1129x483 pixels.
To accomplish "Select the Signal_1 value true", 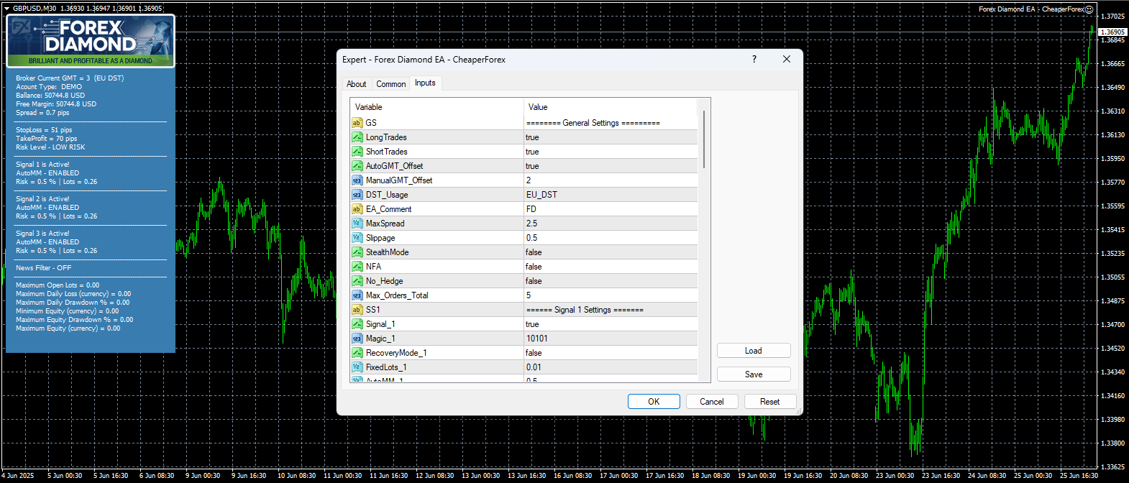I will (x=532, y=324).
